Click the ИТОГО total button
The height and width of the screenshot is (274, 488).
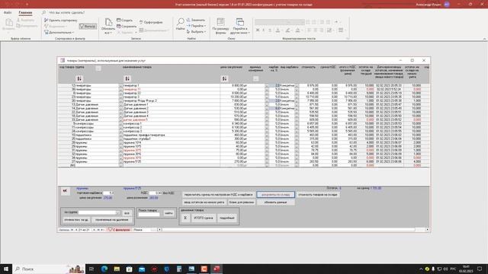pos(204,218)
